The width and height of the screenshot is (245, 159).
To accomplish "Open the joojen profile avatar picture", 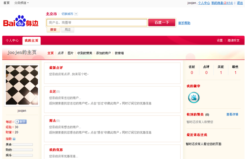I will 22,85.
